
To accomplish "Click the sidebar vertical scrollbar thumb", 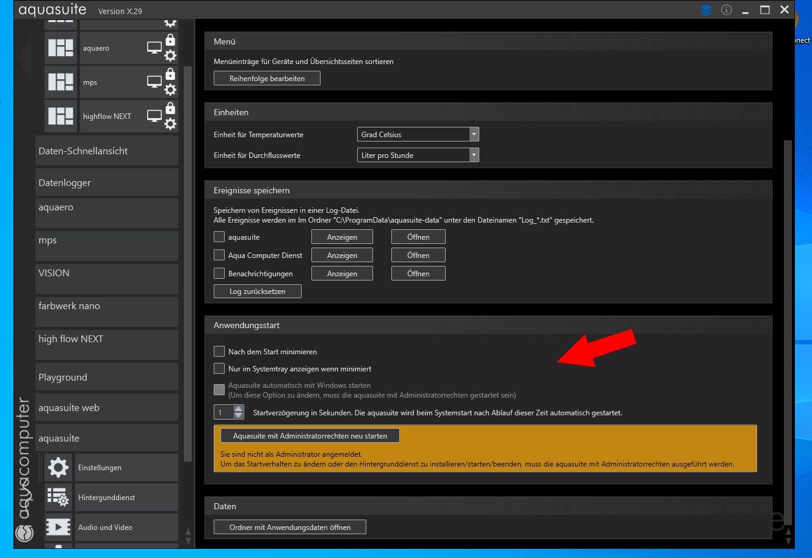I will pos(188,263).
